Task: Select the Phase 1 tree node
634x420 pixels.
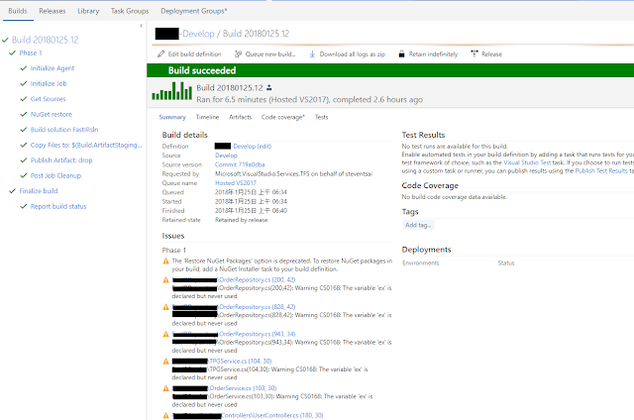Action: (x=31, y=52)
